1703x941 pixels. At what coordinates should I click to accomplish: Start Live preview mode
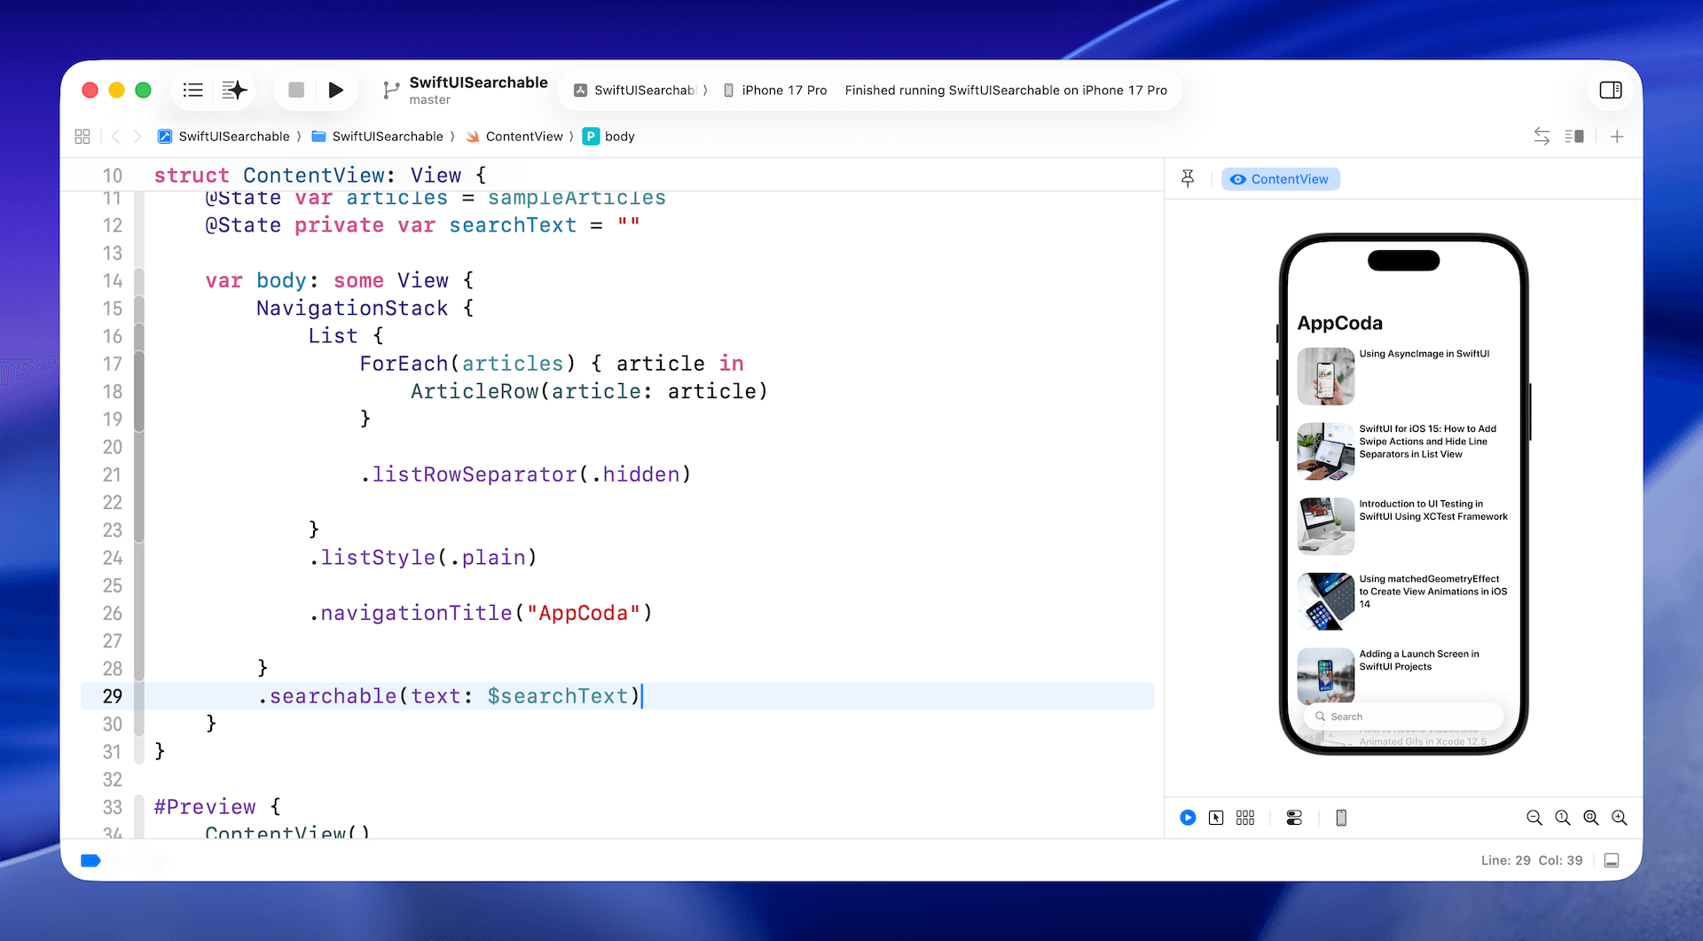(1188, 818)
